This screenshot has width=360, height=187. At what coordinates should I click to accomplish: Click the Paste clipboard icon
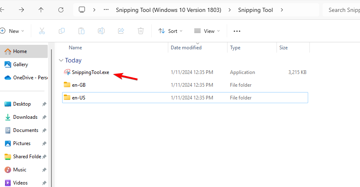tap(81, 31)
